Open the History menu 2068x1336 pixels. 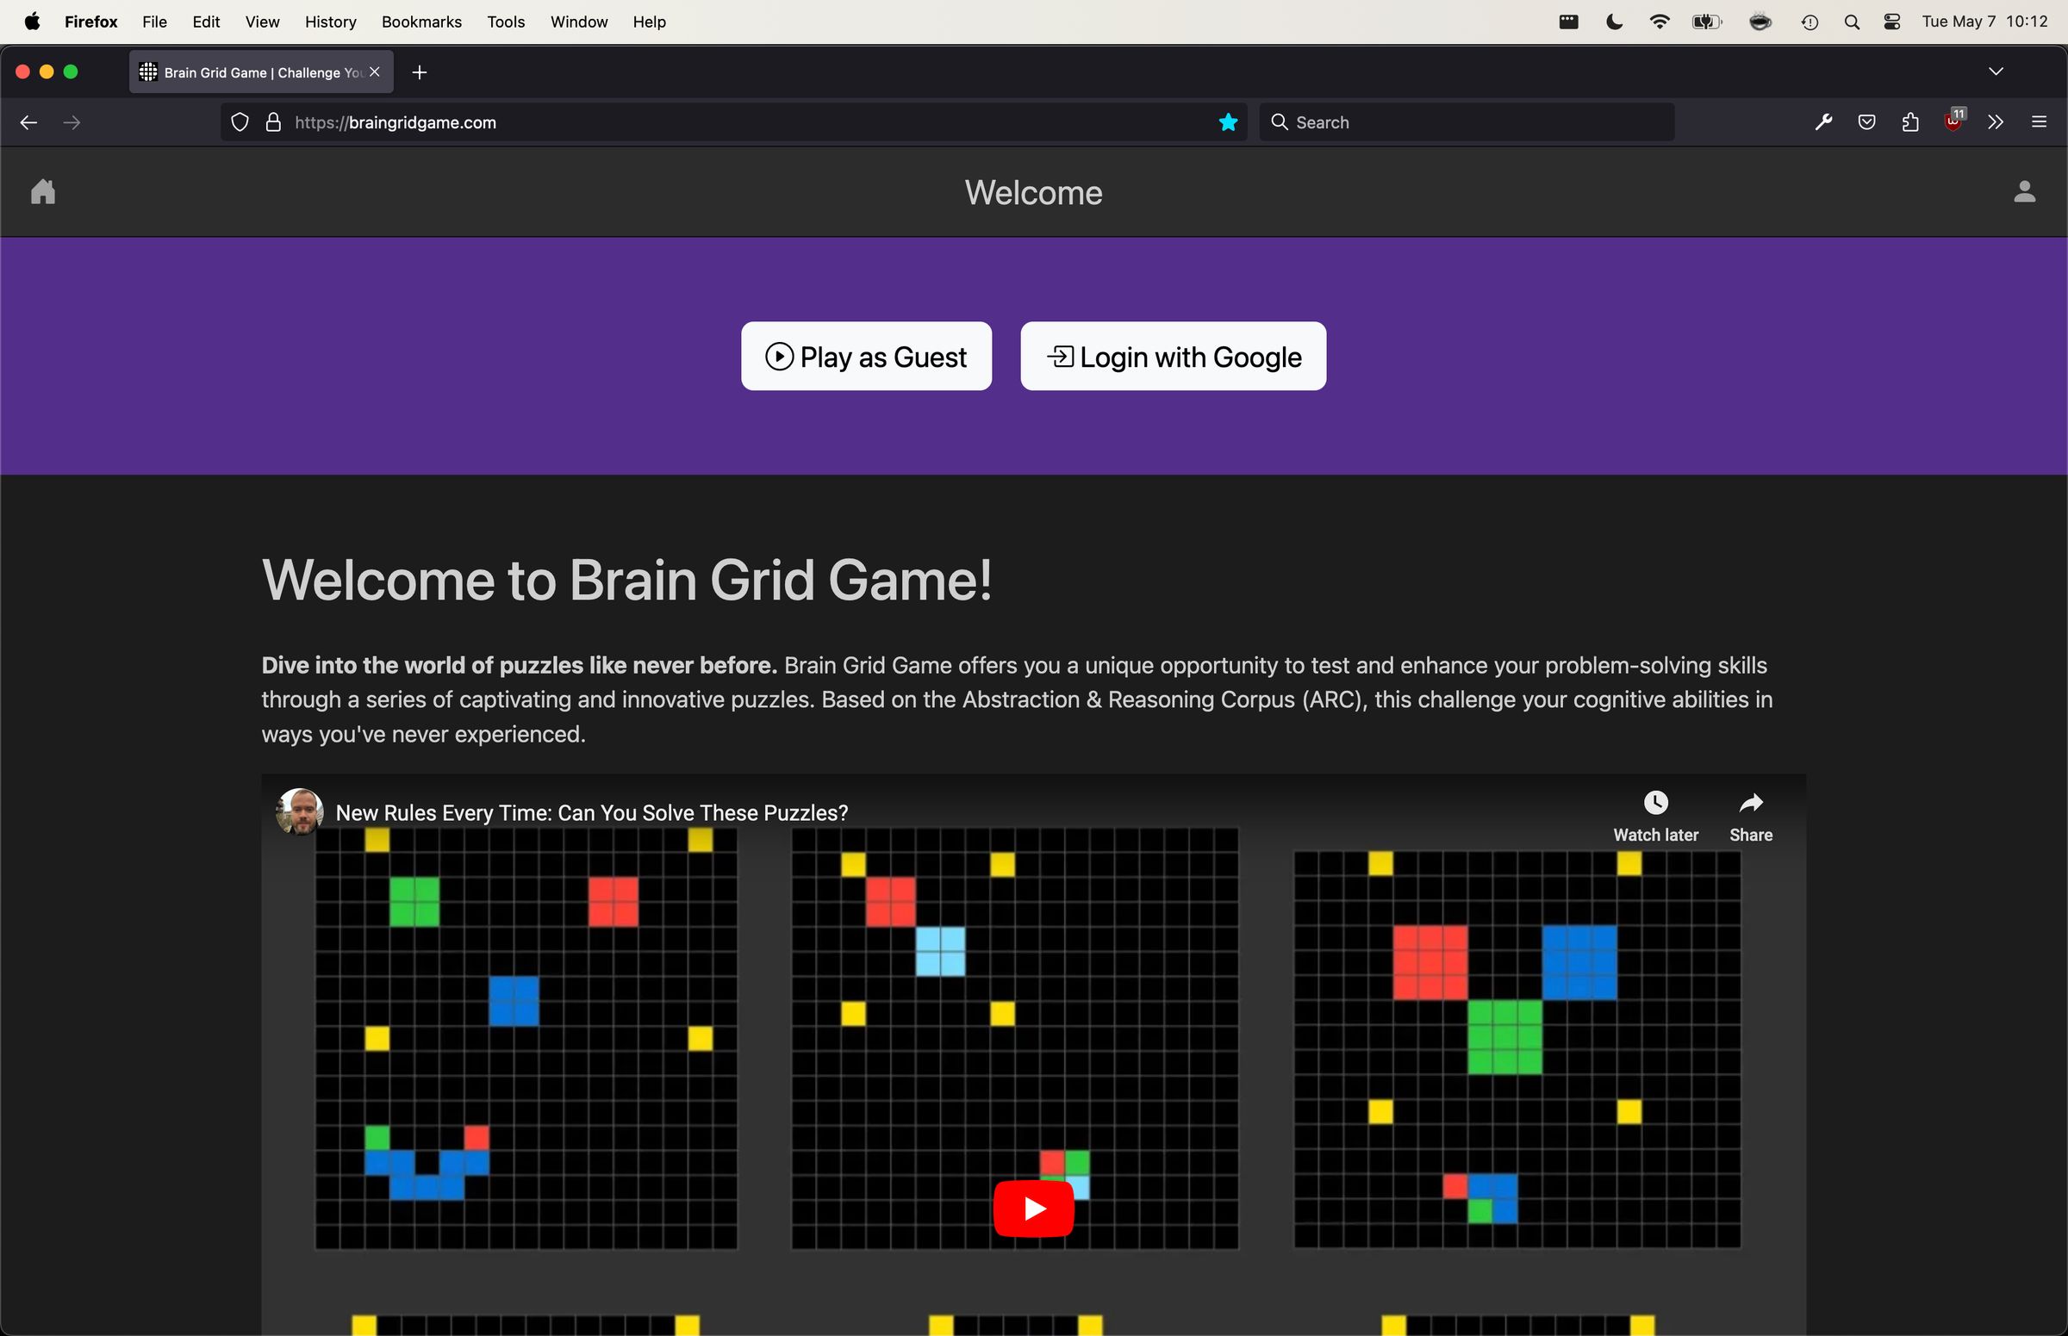(331, 22)
